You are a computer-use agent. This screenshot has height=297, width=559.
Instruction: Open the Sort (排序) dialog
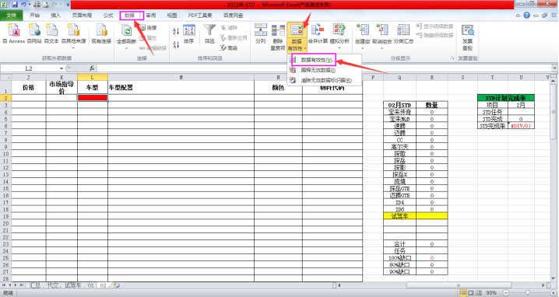188,34
